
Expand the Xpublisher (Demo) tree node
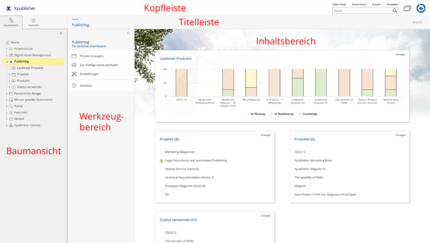7,125
